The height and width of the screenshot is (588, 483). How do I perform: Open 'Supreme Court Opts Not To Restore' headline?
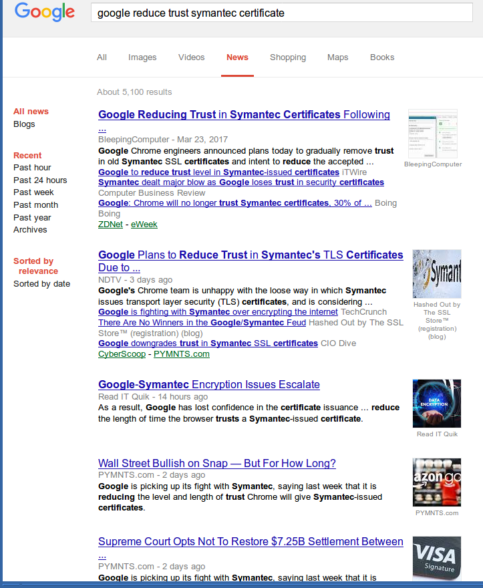tap(251, 541)
